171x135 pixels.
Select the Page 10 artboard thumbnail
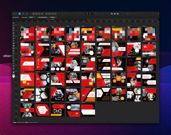click(x=27, y=49)
